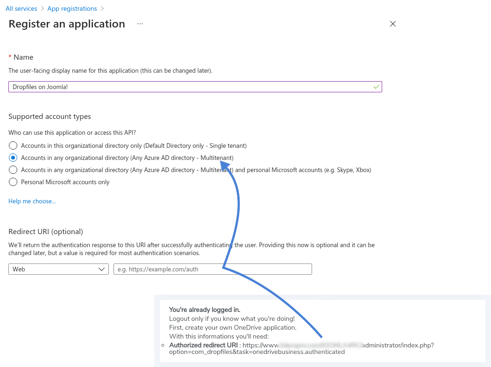Close the Register an application pane
The width and height of the screenshot is (491, 367).
(x=392, y=24)
